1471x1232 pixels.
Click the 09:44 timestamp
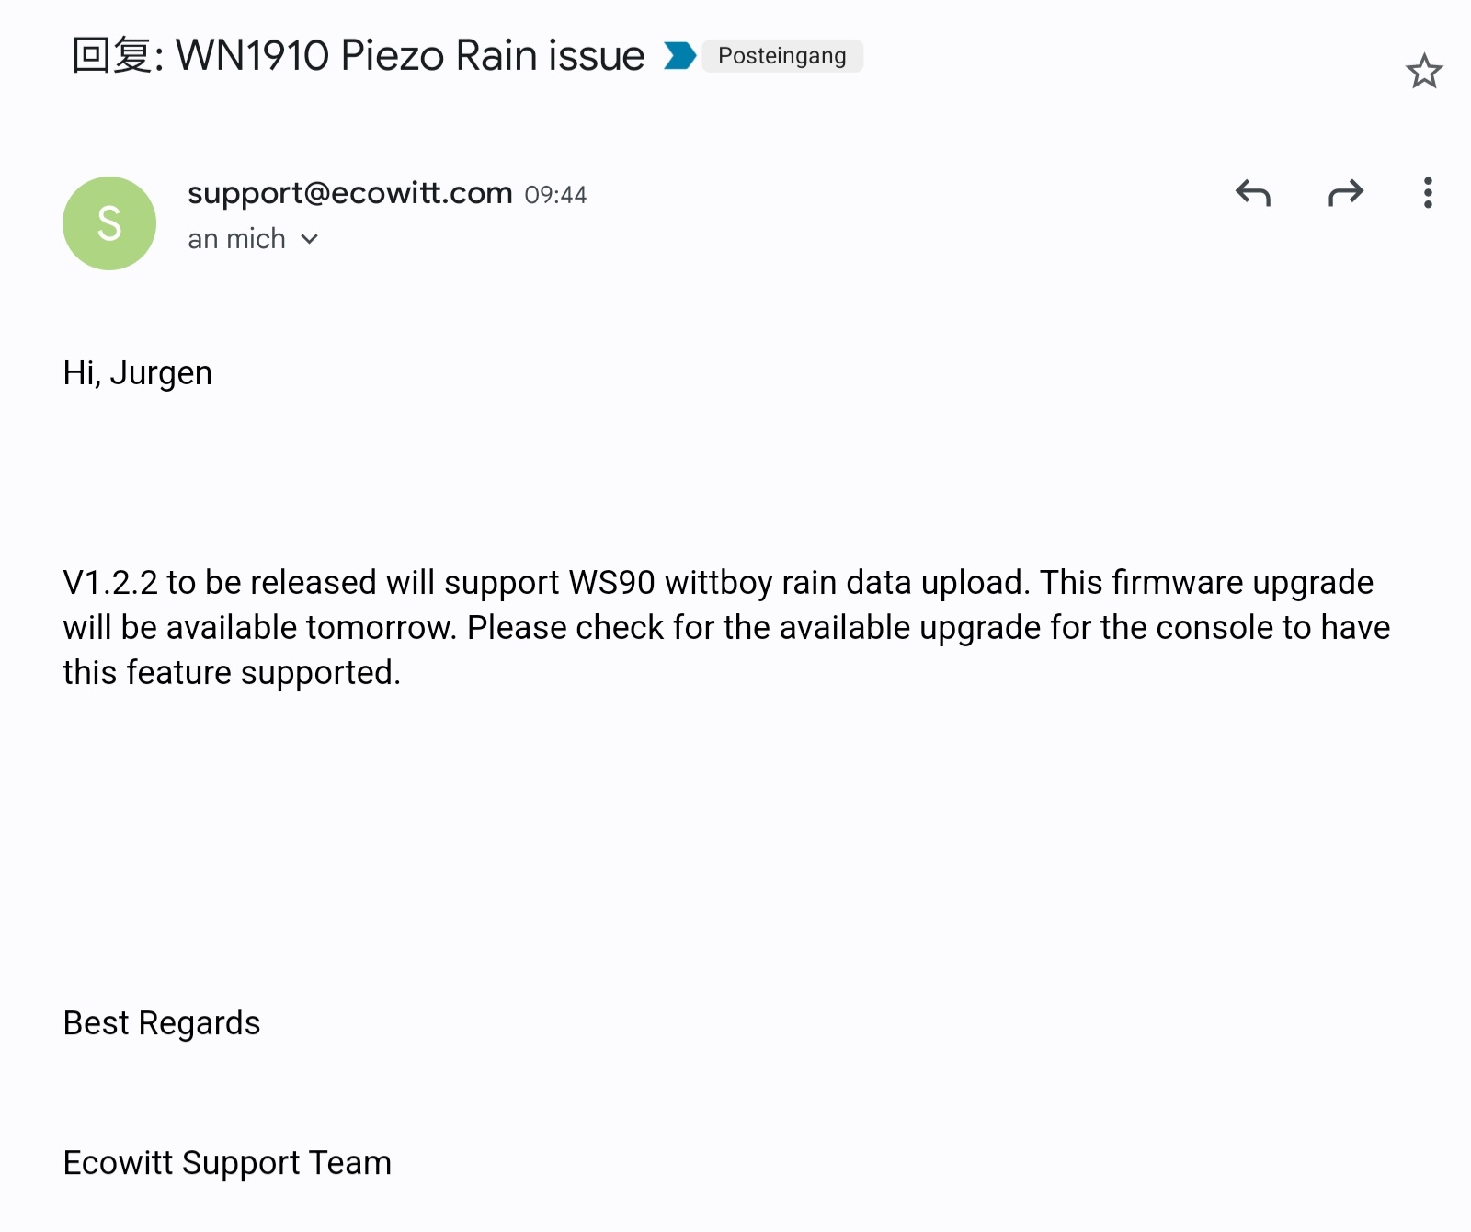[x=555, y=195]
